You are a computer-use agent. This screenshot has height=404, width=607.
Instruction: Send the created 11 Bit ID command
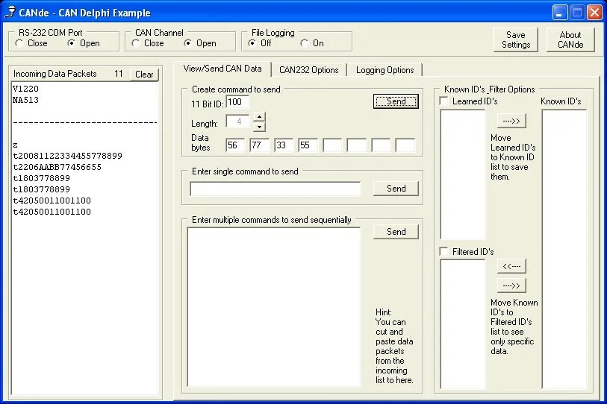[396, 101]
